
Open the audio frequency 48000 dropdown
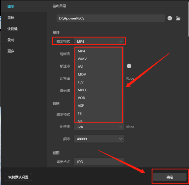99,139
